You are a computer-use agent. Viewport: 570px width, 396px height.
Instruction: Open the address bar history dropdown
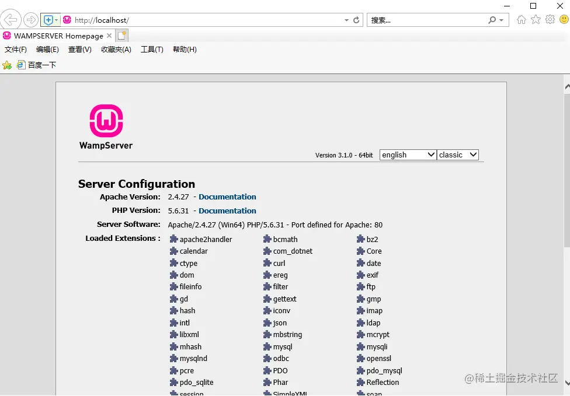click(346, 20)
